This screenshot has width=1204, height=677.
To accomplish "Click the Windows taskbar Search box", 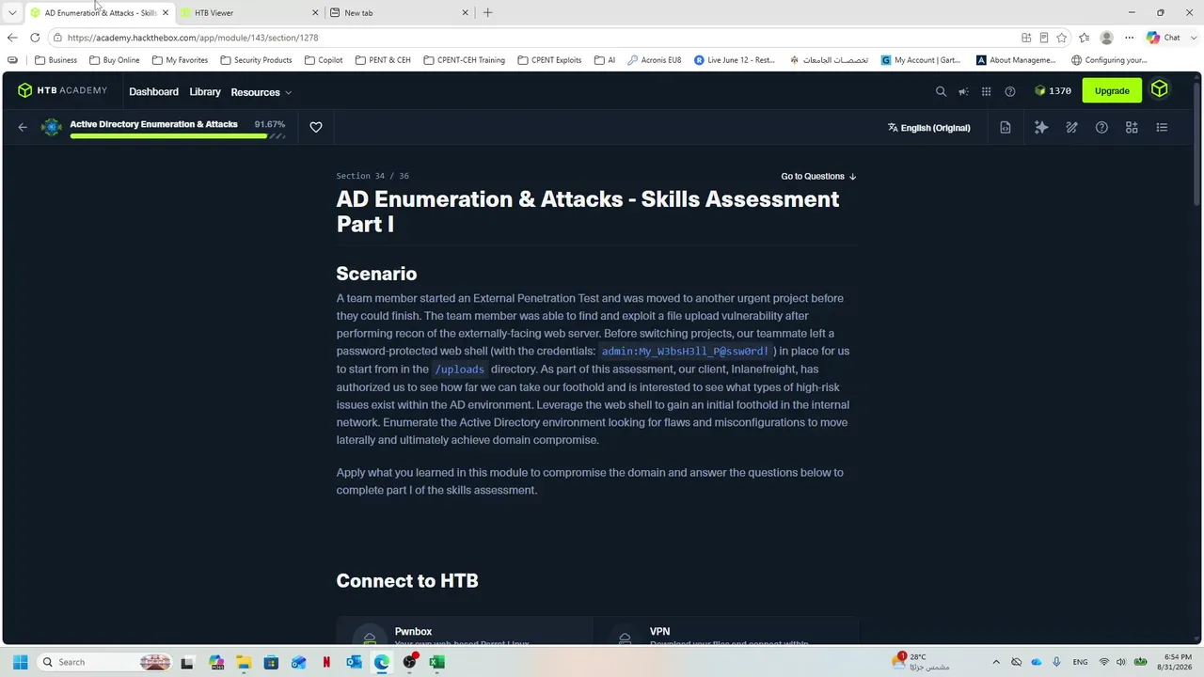I will [x=104, y=662].
